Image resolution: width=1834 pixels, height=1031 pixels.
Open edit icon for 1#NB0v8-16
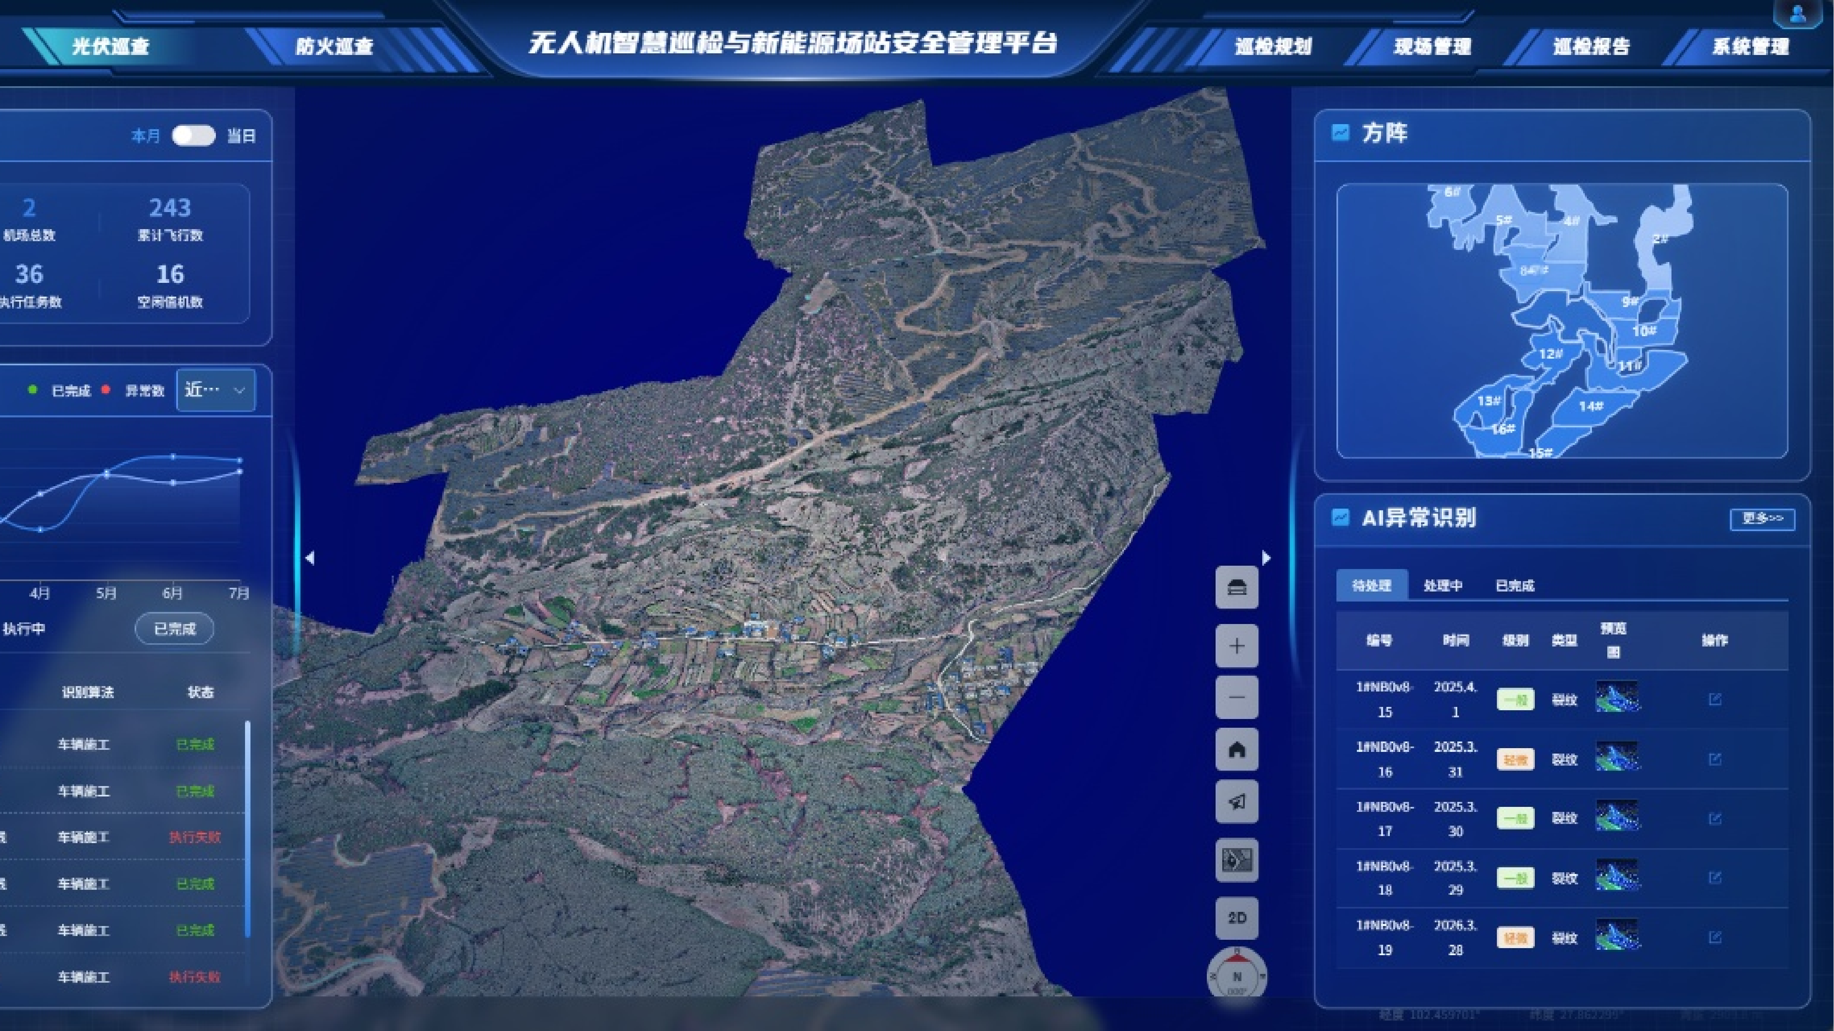(x=1714, y=759)
